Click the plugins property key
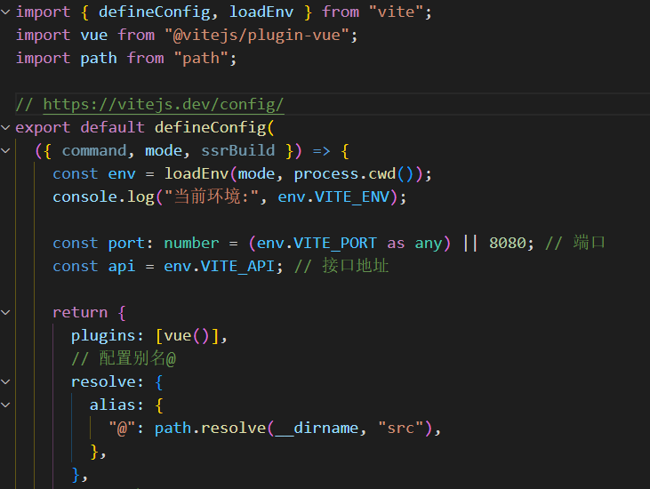Screen dimensions: 650x489 (103, 336)
